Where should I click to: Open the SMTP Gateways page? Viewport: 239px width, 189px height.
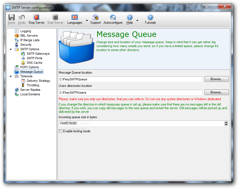(38, 54)
